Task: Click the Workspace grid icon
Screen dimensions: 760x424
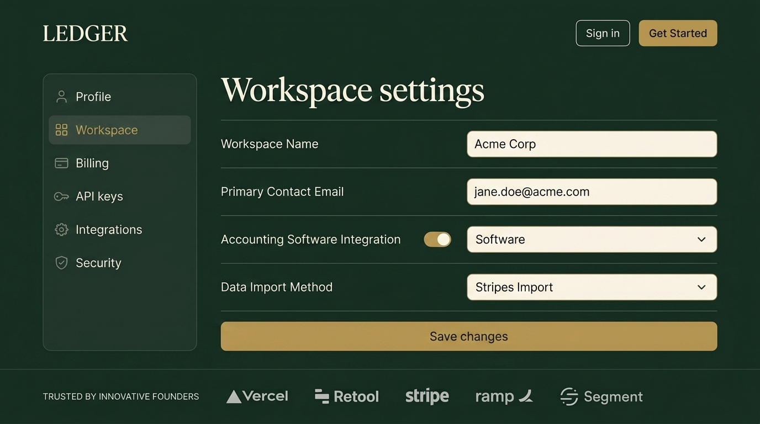Action: (x=61, y=130)
